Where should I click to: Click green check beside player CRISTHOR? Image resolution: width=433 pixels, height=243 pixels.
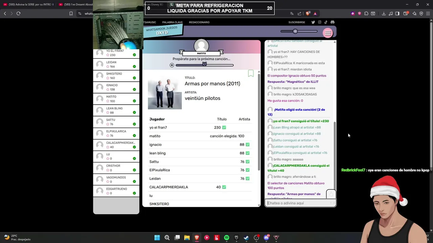coord(134,170)
